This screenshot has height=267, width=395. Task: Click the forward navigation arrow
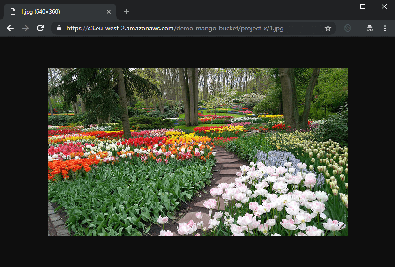pyautogui.click(x=25, y=28)
